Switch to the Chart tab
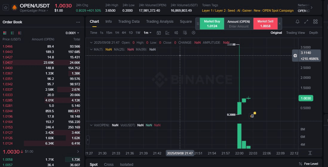 pyautogui.click(x=94, y=22)
